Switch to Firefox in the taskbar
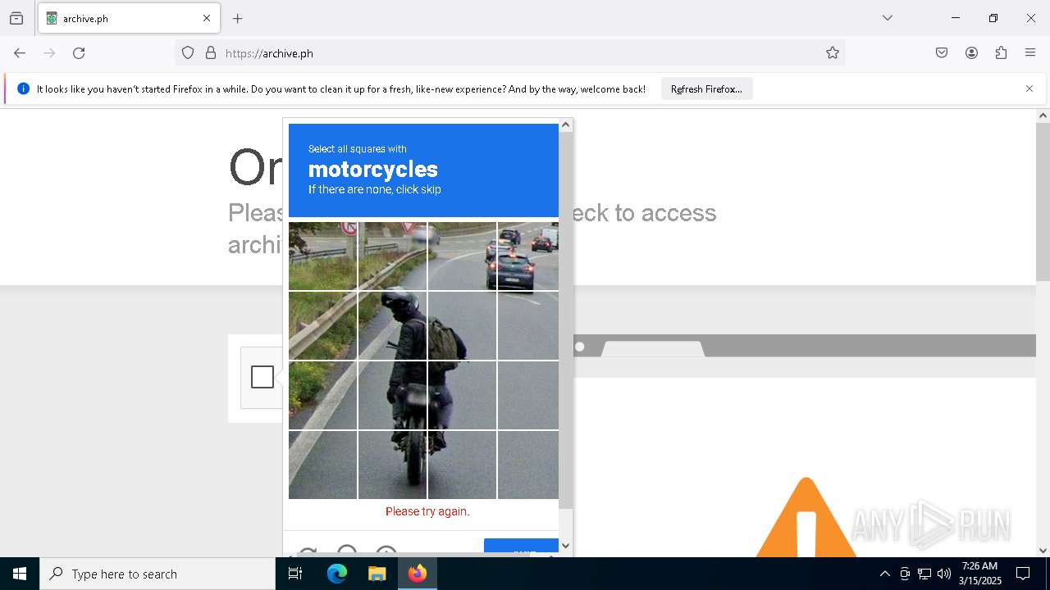This screenshot has width=1050, height=590. (x=417, y=574)
